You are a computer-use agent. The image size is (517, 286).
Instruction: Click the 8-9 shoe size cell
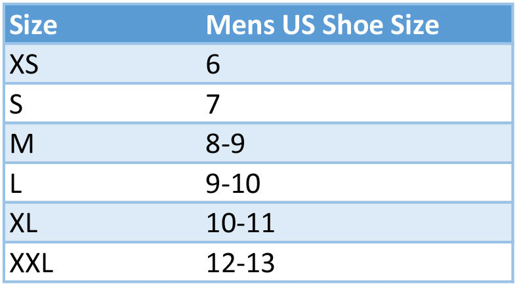pyautogui.click(x=226, y=144)
